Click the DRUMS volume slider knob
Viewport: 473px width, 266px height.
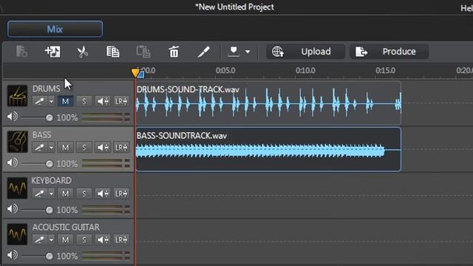(x=50, y=117)
